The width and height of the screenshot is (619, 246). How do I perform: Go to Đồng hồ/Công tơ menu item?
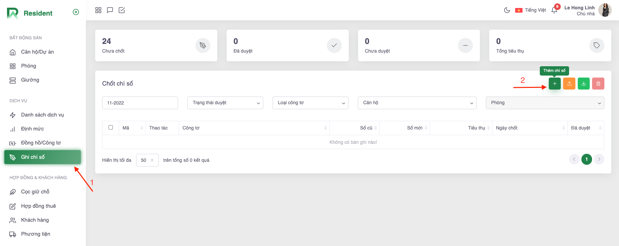click(41, 143)
